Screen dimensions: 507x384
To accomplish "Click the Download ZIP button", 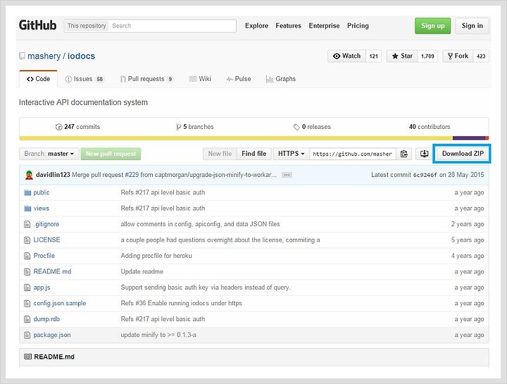I will 463,154.
